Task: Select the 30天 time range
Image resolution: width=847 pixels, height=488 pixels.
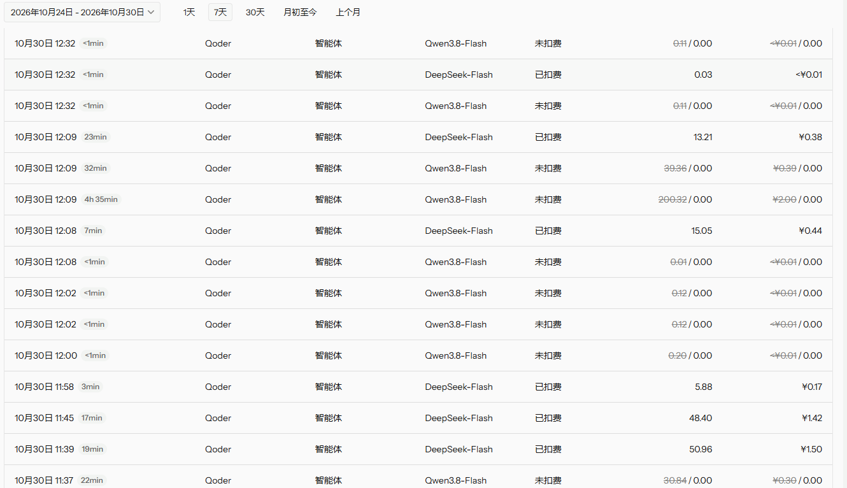Action: [x=255, y=12]
